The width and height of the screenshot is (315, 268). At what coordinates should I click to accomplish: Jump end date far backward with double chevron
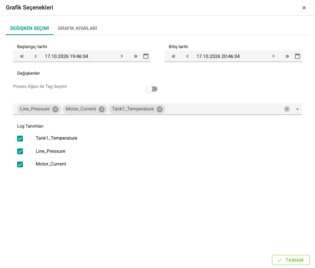174,56
